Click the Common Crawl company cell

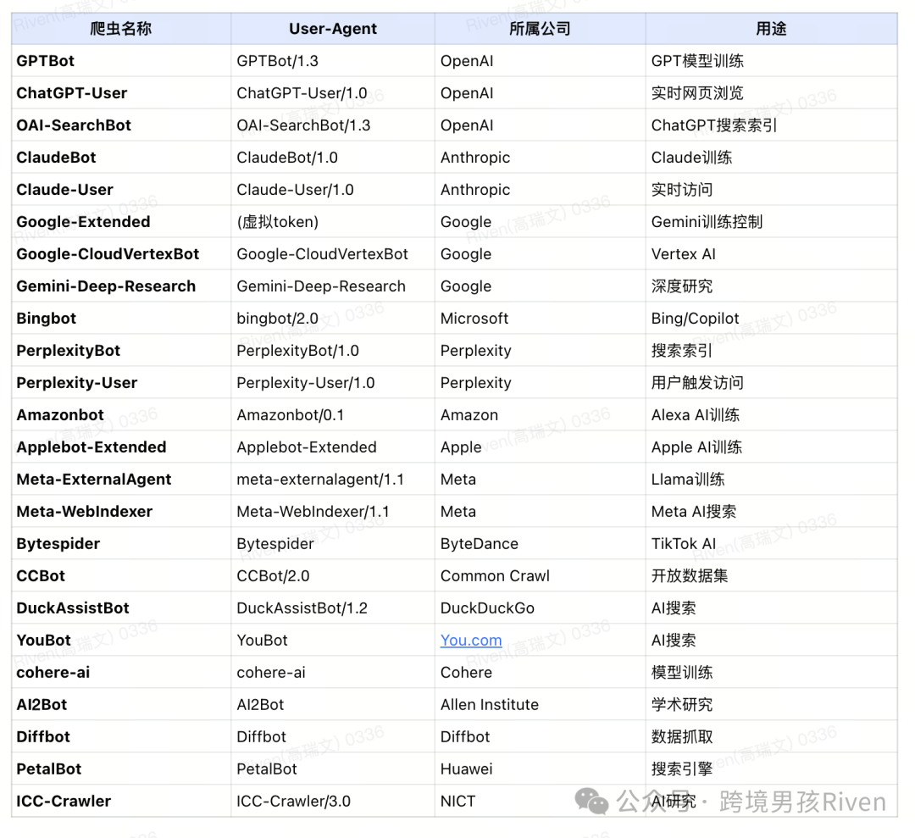pos(541,576)
